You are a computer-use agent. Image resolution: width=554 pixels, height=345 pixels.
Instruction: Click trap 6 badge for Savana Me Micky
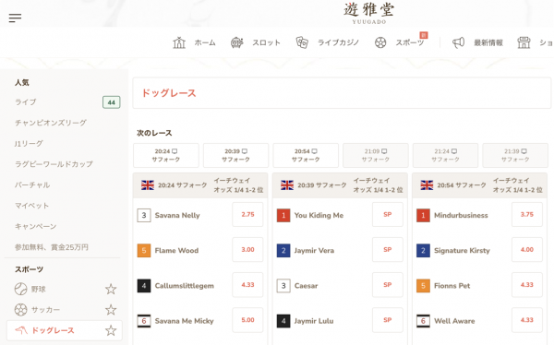[x=144, y=321]
